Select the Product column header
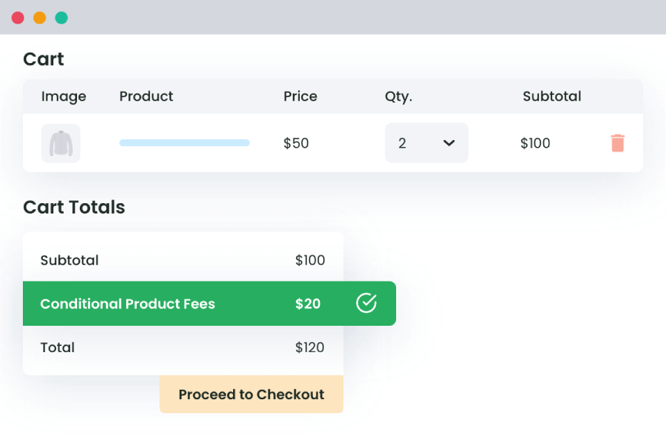 coord(146,96)
